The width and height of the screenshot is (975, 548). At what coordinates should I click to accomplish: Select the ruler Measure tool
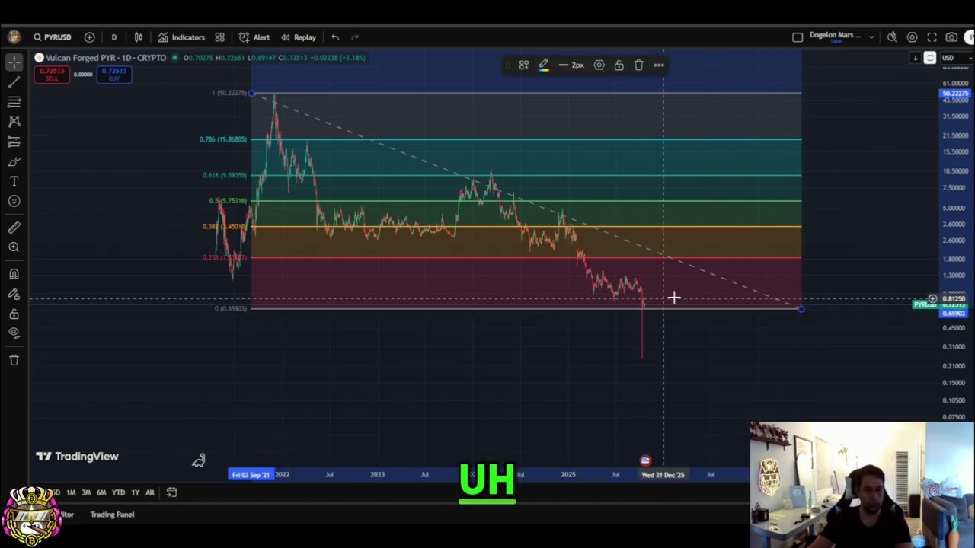pyautogui.click(x=14, y=227)
